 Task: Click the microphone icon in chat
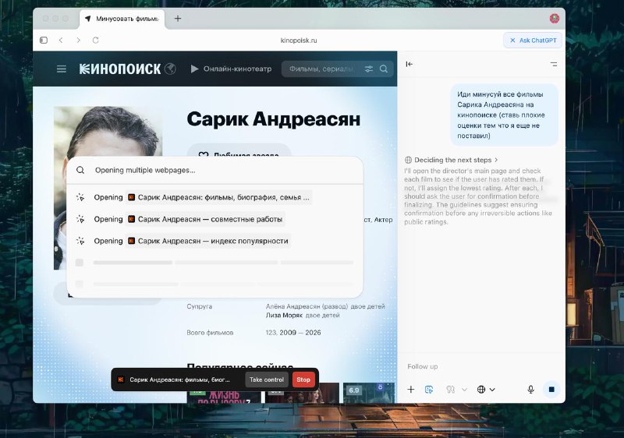(530, 389)
